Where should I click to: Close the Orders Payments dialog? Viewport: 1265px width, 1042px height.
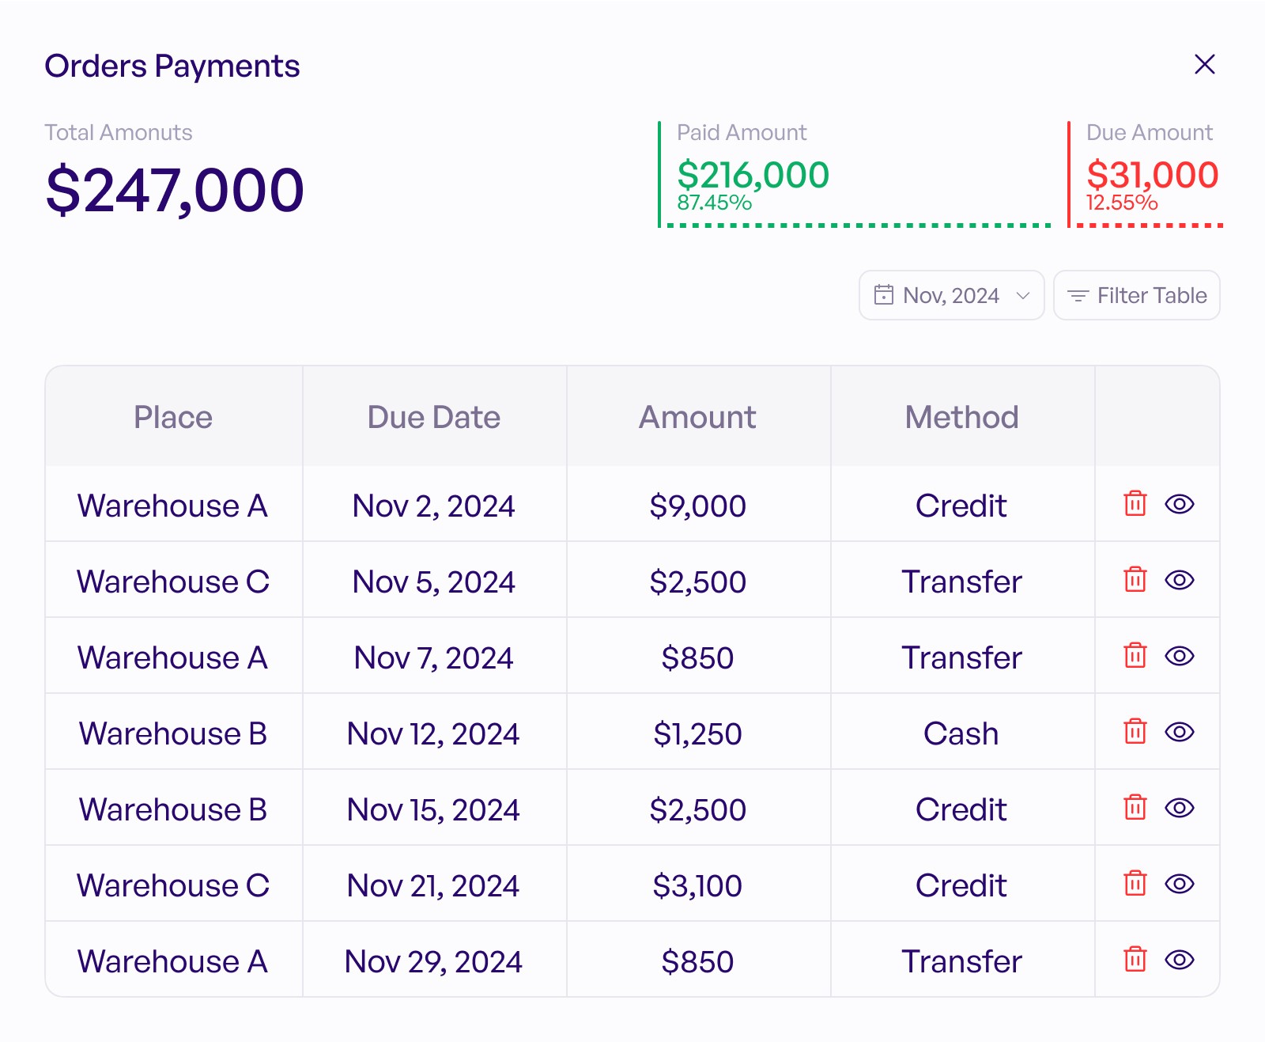tap(1204, 64)
